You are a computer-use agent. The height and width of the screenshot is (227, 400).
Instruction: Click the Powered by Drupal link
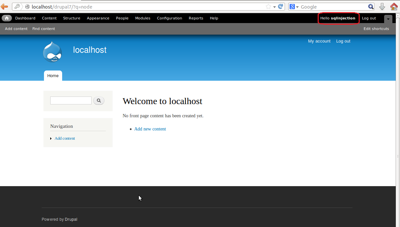point(71,219)
